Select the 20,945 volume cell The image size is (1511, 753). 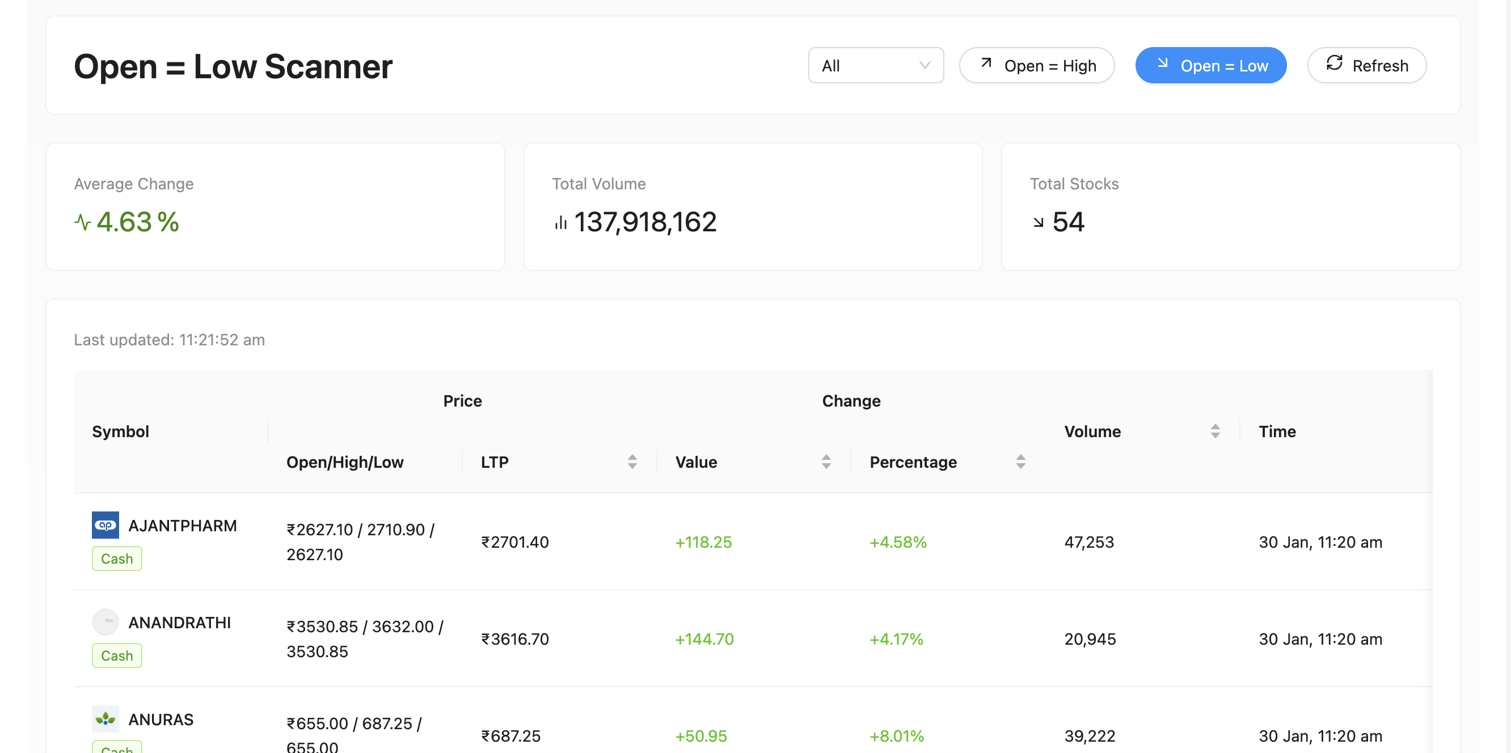[x=1090, y=638]
